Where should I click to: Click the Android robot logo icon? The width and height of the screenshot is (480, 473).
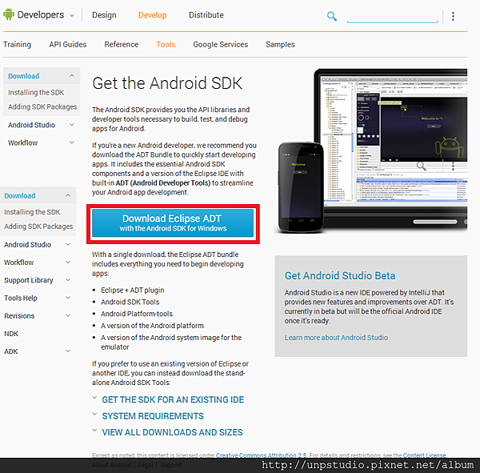pos(9,14)
